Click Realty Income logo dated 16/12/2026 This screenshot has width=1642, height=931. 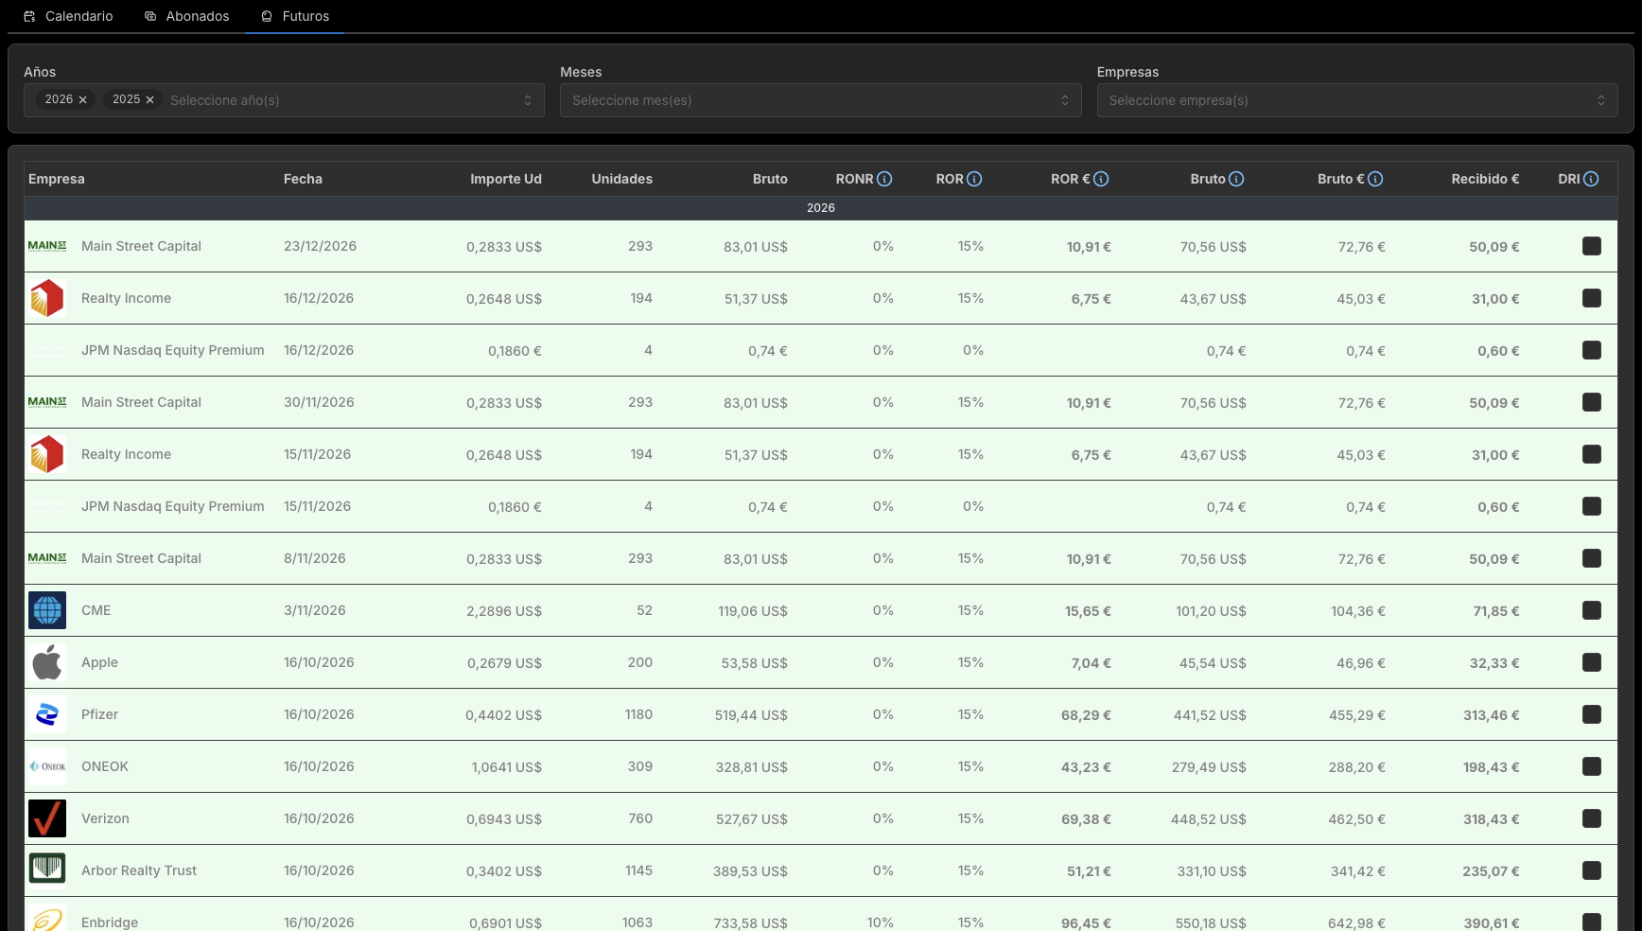coord(47,298)
